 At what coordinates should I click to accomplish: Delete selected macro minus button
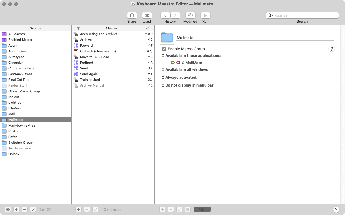click(87, 210)
